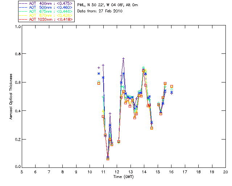Click the x-axis label 16
This screenshot has width=232, height=186.
171,172
